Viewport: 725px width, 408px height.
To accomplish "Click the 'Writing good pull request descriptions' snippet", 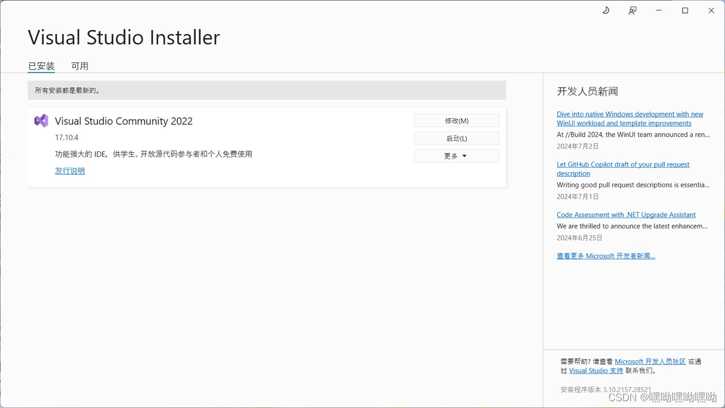I will pos(633,185).
